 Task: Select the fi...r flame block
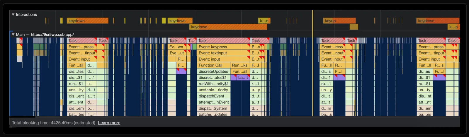pos(91,114)
